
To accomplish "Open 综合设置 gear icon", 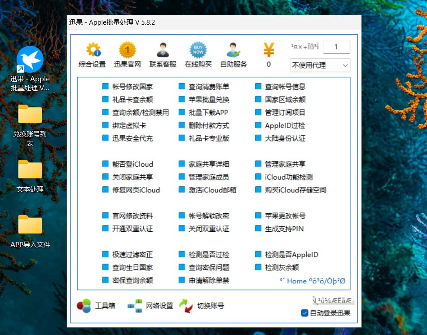I will tap(93, 50).
